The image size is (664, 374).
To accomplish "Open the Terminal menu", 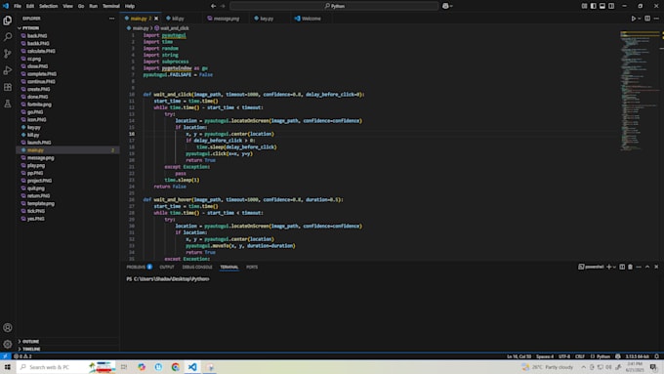I will pos(111,6).
